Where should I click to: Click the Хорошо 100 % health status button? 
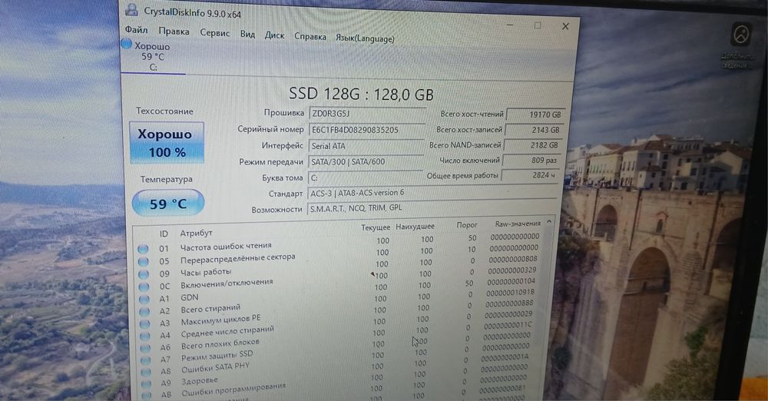coord(167,143)
